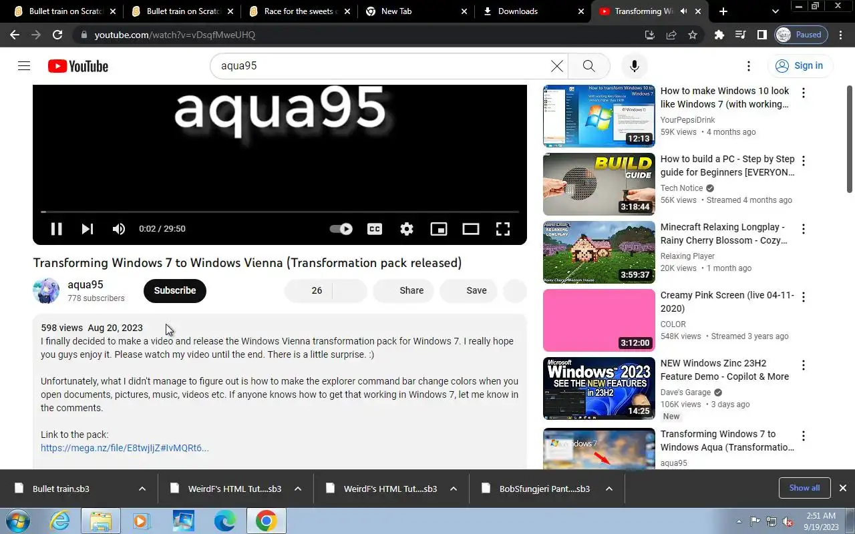855x534 pixels.
Task: Open more options for Creamy Pink Screen video
Action: pyautogui.click(x=804, y=297)
